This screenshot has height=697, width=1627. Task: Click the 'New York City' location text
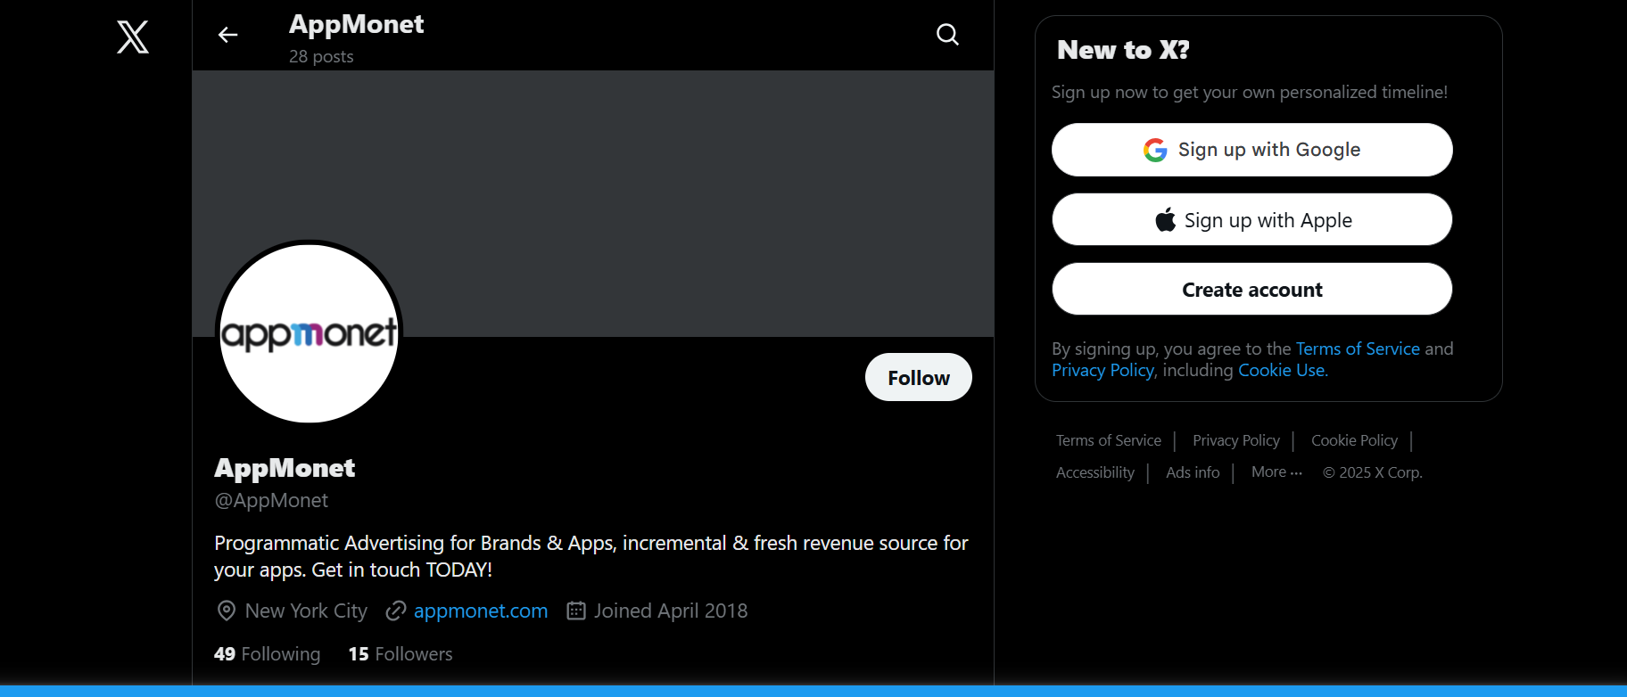[306, 611]
